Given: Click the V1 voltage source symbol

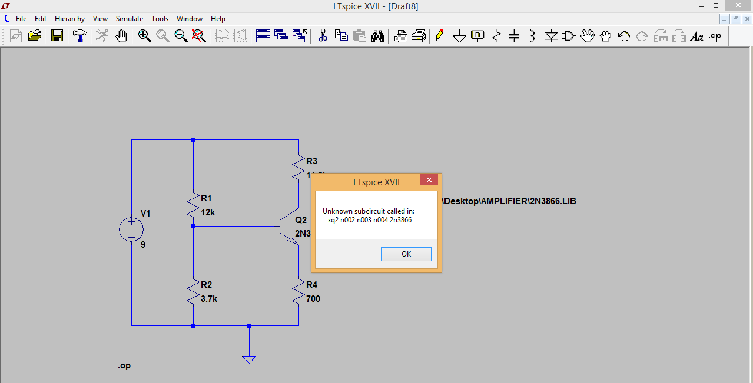Looking at the screenshot, I should point(131,229).
